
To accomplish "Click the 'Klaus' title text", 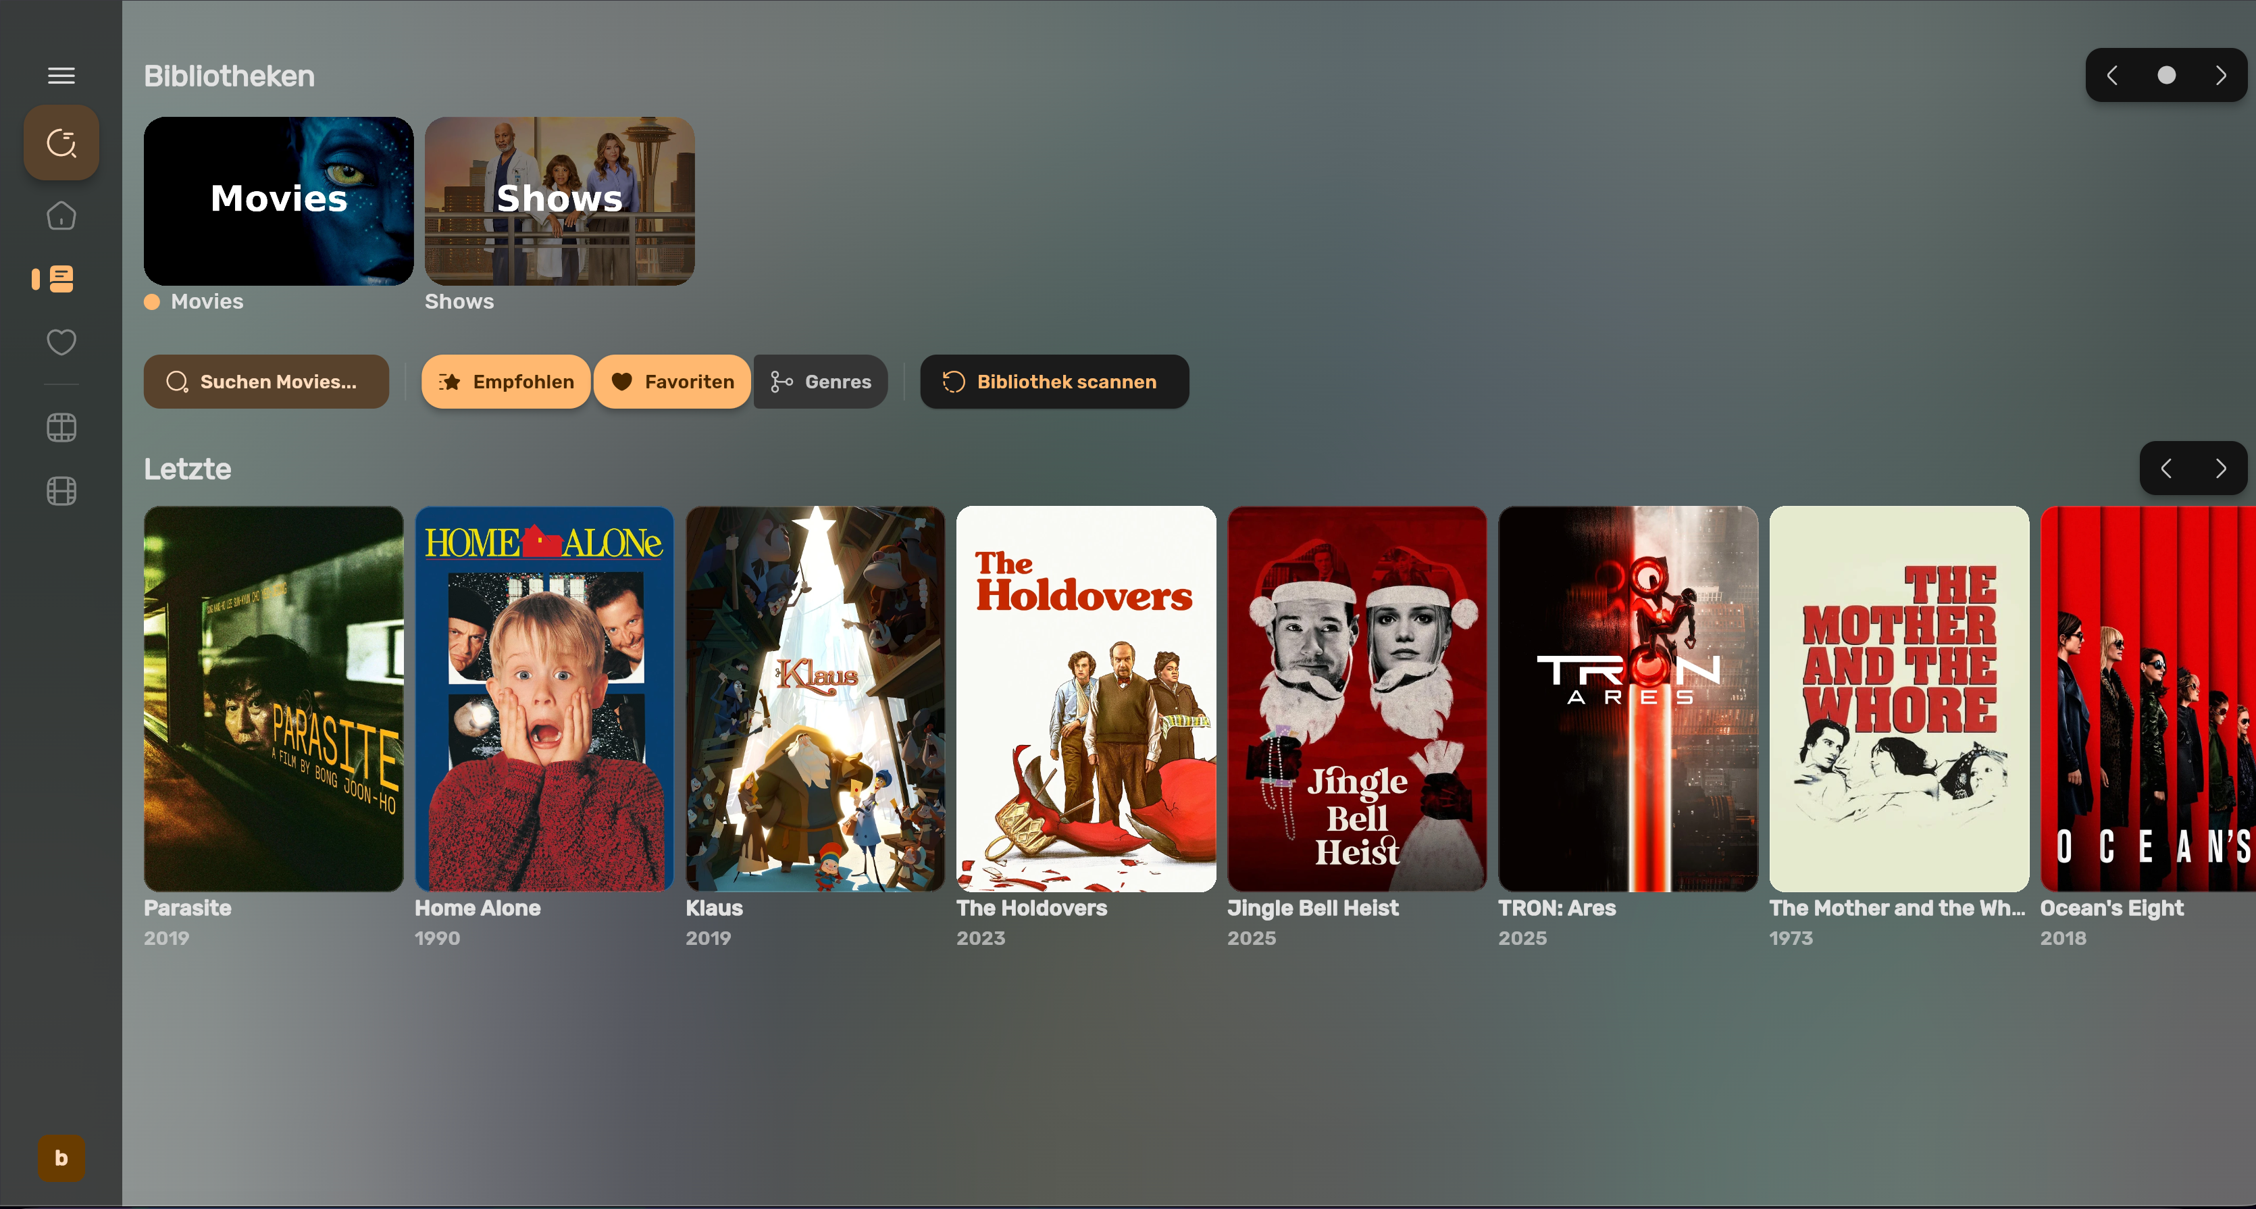I will (x=714, y=908).
